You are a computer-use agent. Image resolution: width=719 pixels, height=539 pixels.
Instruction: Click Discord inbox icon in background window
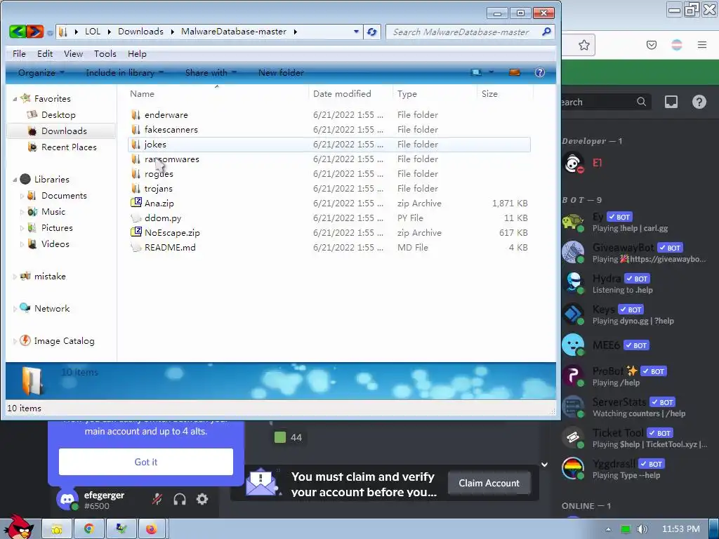coord(671,102)
